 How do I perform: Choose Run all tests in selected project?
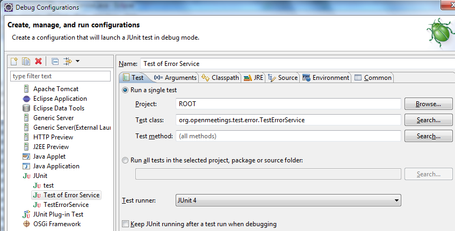point(126,160)
